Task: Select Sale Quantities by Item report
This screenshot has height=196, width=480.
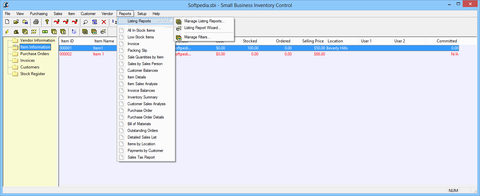Action: [x=146, y=57]
